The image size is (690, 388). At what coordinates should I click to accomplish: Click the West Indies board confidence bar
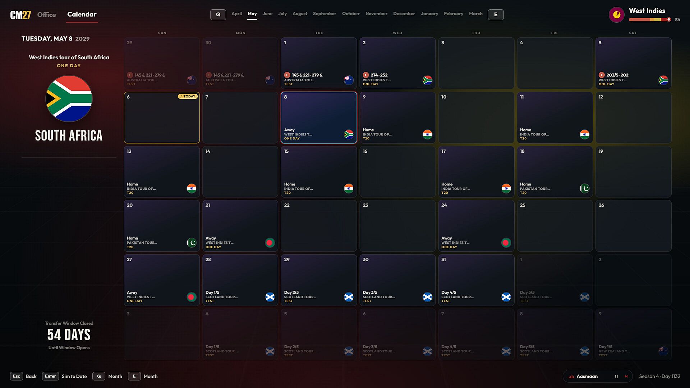tap(650, 20)
